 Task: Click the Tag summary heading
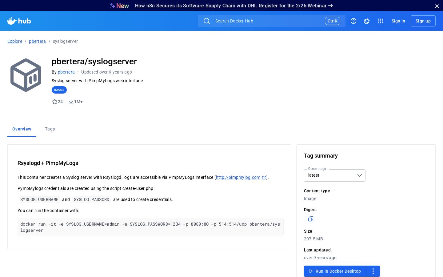[x=321, y=156]
